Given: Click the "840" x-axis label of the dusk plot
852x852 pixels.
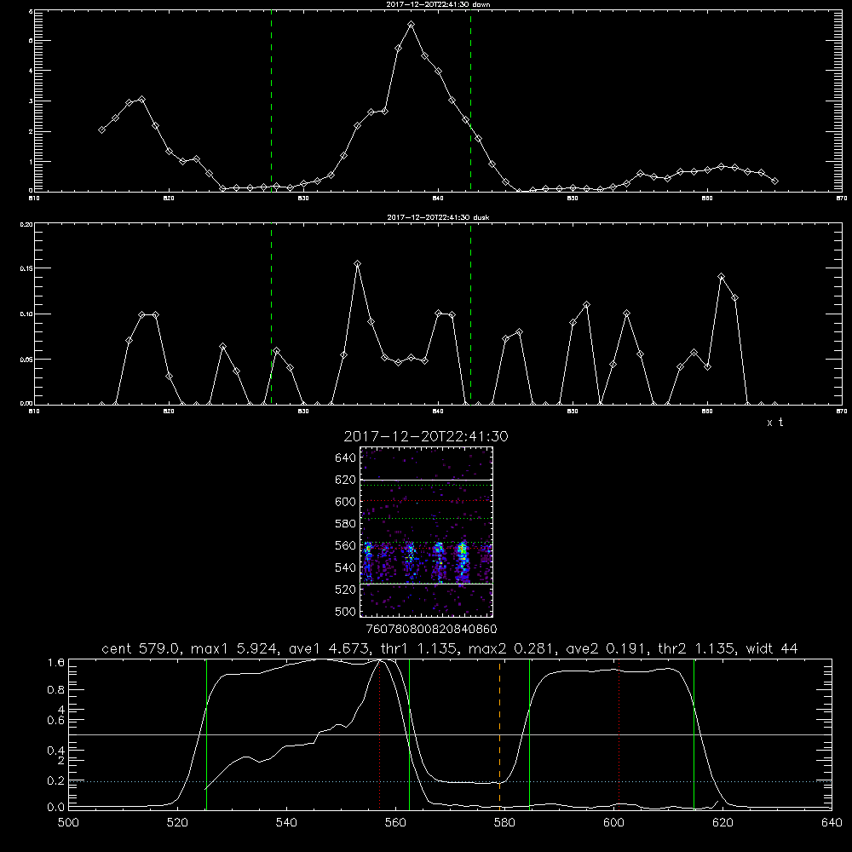Looking at the screenshot, I should 438,412.
